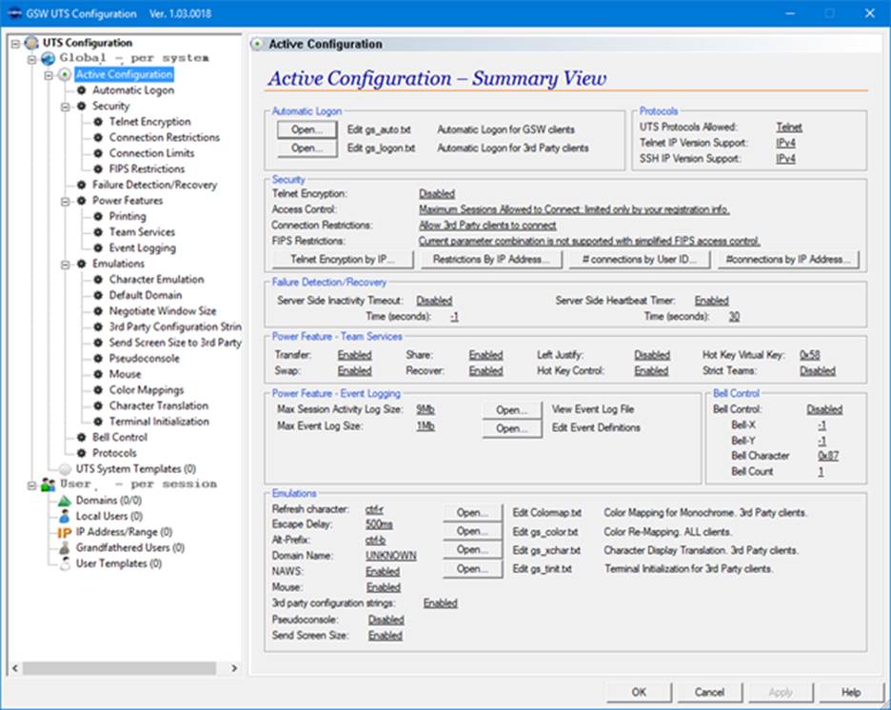Collapse the Global per system node
This screenshot has height=710, width=891.
pos(31,59)
